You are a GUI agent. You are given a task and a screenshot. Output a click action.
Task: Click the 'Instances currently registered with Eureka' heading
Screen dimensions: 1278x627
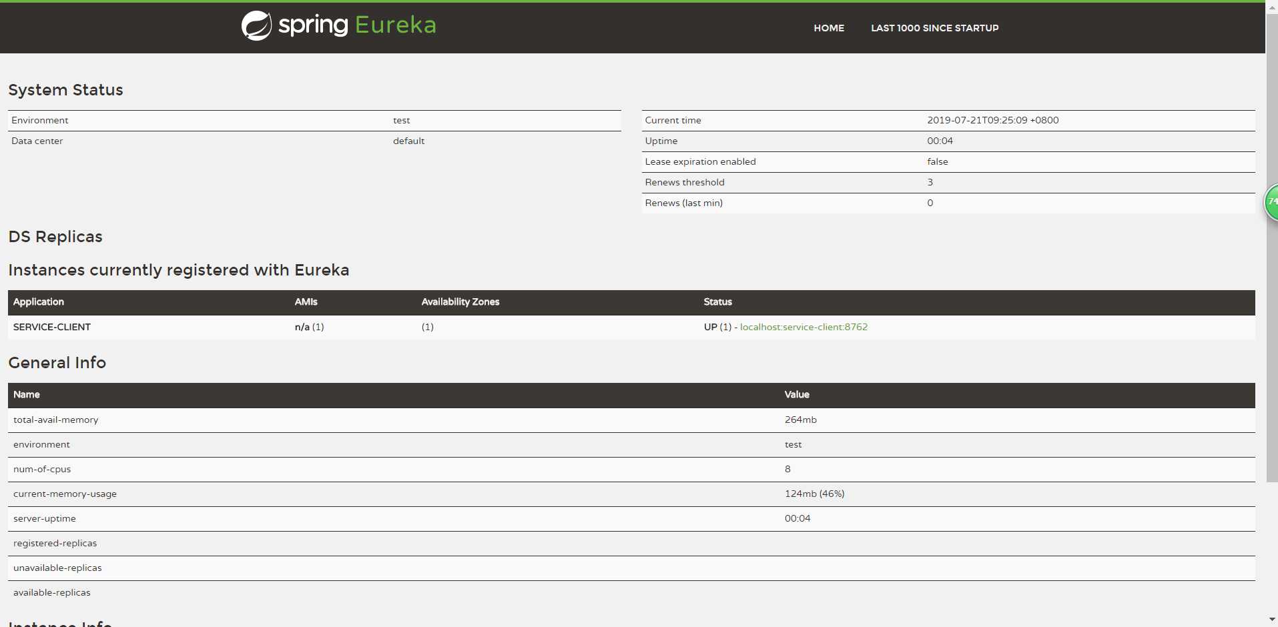179,270
